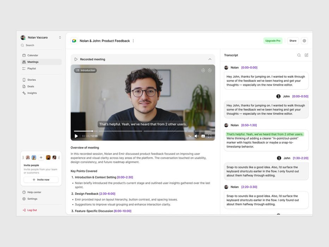This screenshot has height=247, width=329.
Task: Click the sidebar Settings gear icon
Action: (x=24, y=199)
